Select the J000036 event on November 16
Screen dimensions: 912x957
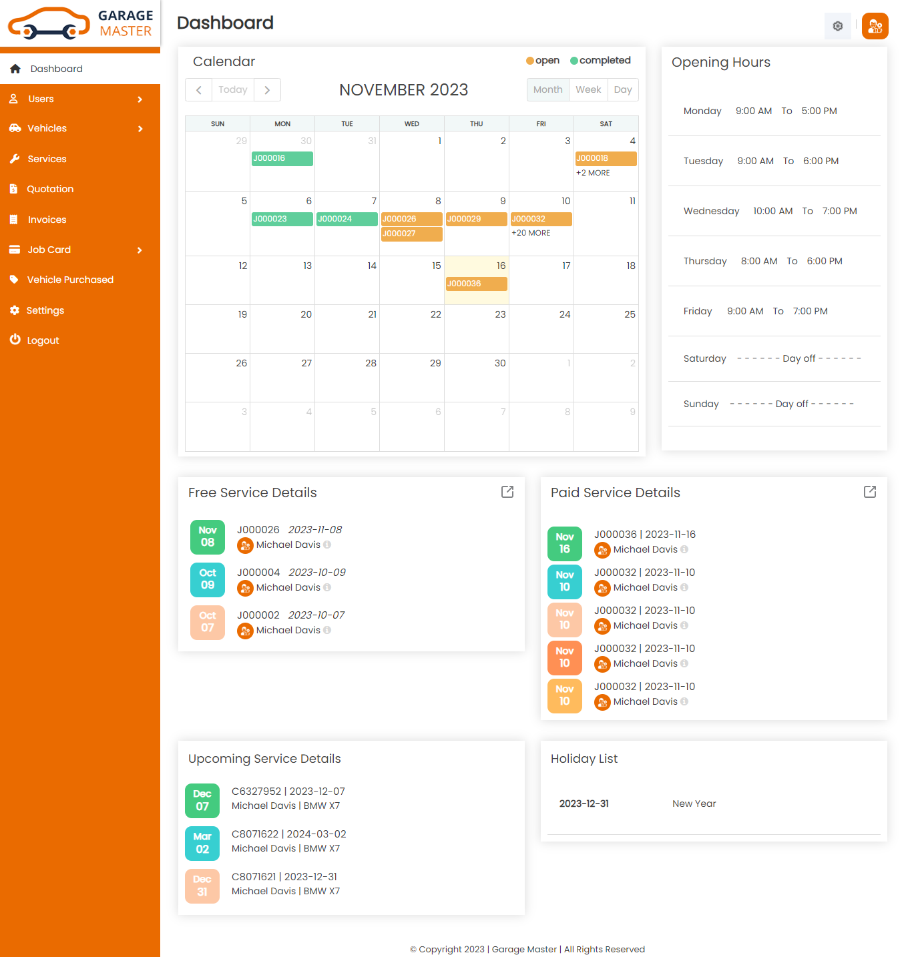tap(476, 284)
